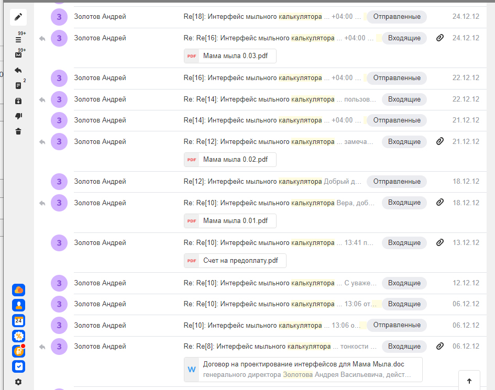Click replied arrow on 'Вера, доб…' message row

42,203
